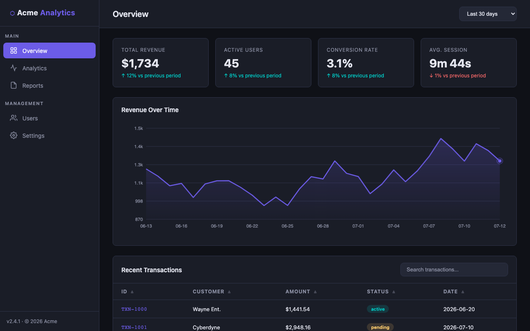Viewport: 530px width, 331px height.
Task: Click the 2026-07-10 date cell
Action: pyautogui.click(x=458, y=327)
